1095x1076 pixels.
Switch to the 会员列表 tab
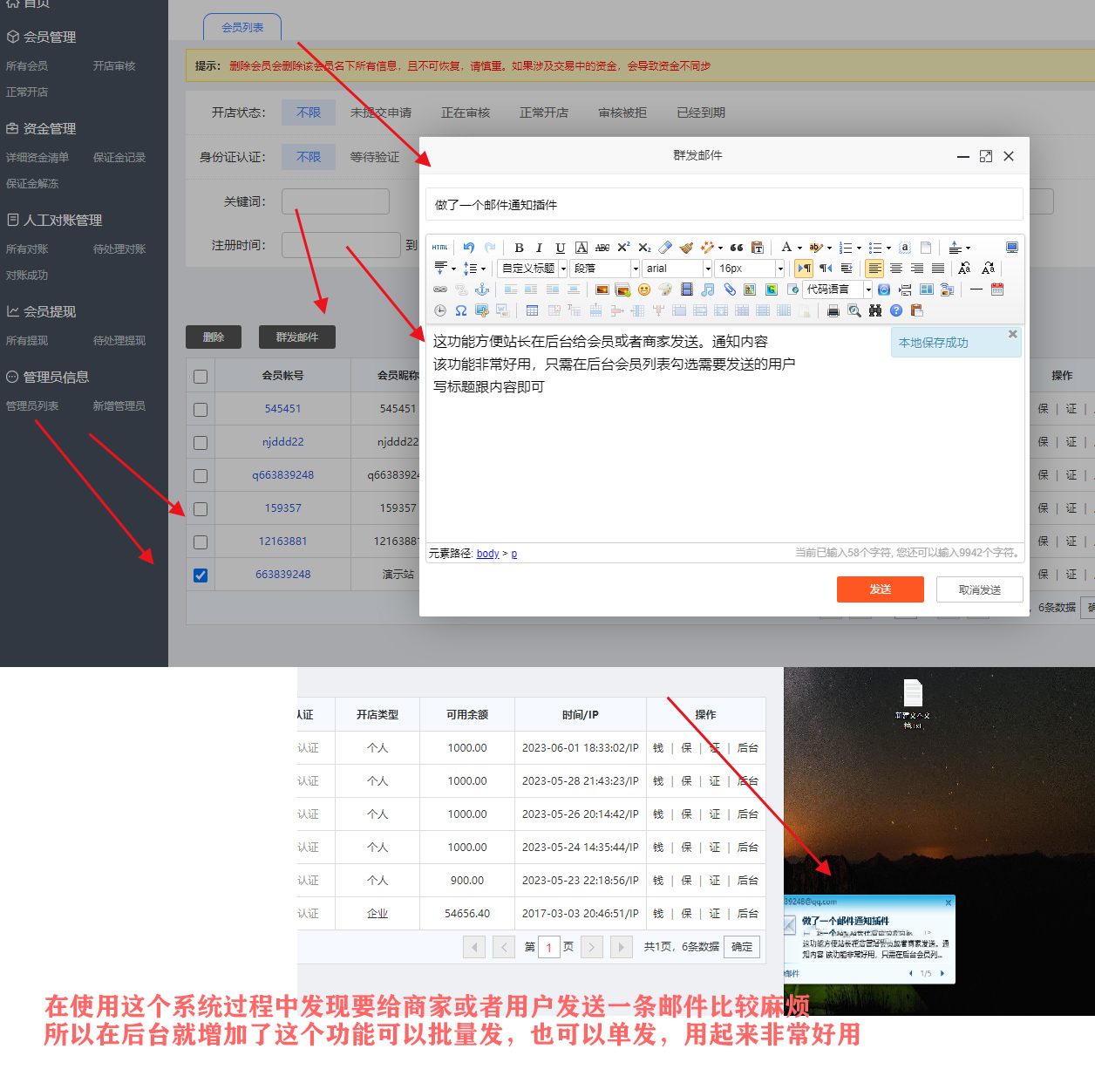point(241,27)
